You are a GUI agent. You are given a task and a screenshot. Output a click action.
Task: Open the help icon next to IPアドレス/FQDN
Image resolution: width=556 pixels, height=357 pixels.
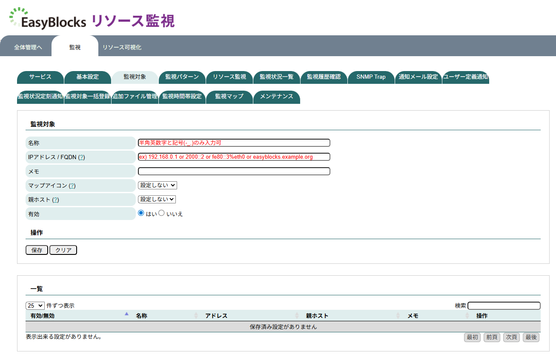81,157
